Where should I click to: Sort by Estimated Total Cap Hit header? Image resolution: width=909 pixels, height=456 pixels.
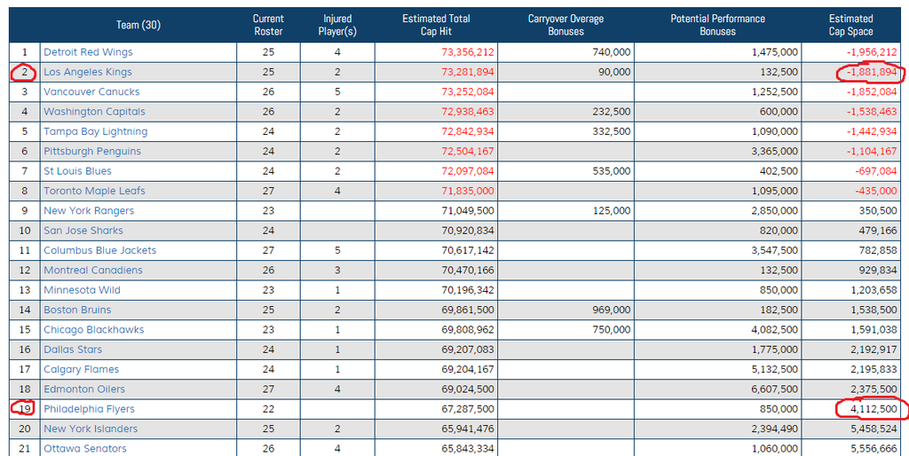coord(436,25)
